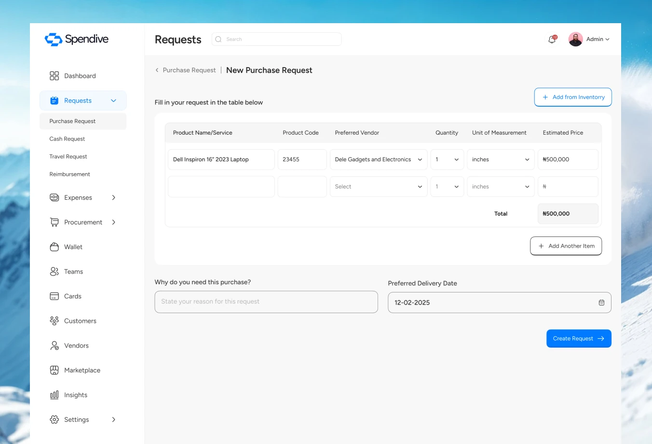Click the Unit of Measurement column header

tap(499, 133)
